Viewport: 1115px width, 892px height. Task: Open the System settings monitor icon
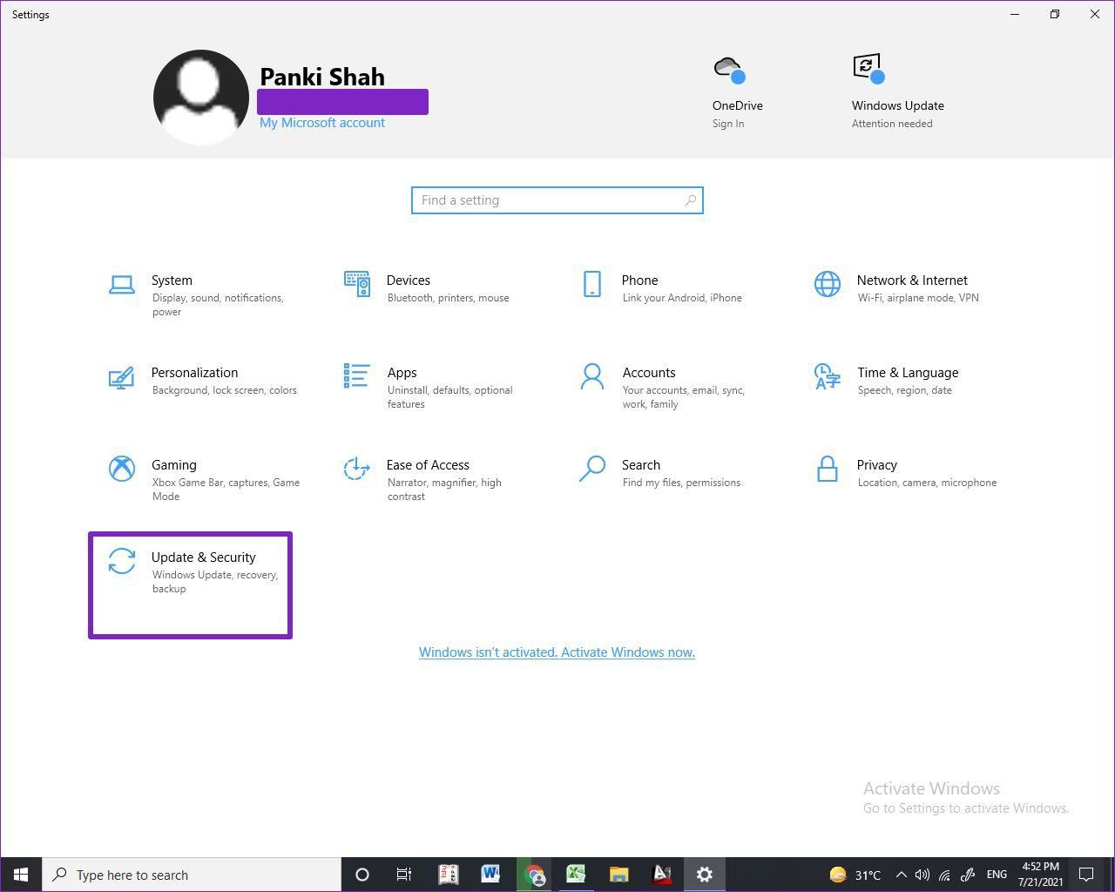point(121,285)
